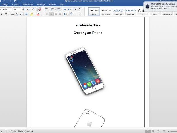The width and height of the screenshot is (177, 133).
Task: Toggle center alignment
Action: [x=51, y=14]
